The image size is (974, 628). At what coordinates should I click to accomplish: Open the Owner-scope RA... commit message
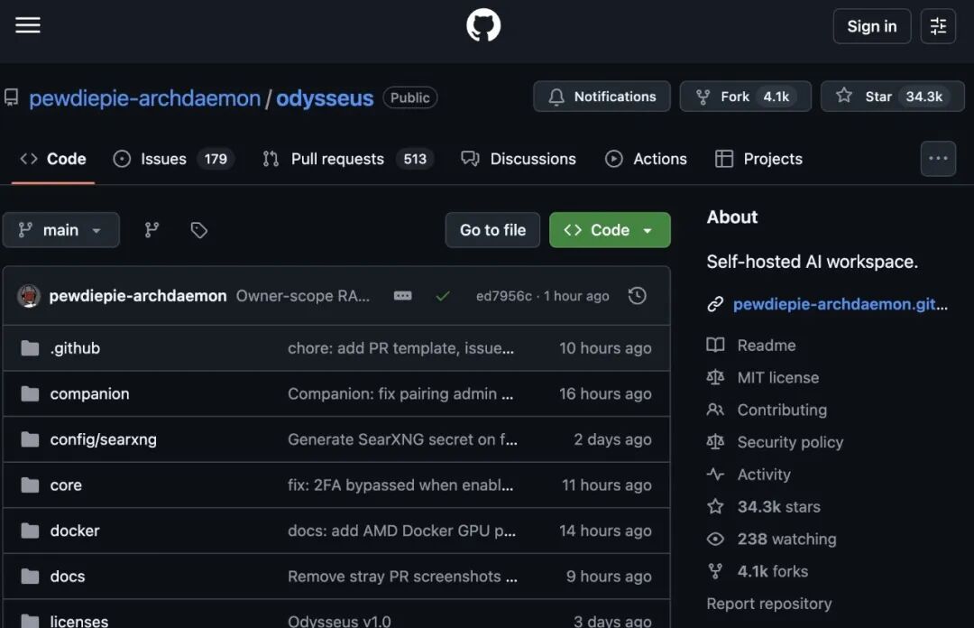point(302,296)
